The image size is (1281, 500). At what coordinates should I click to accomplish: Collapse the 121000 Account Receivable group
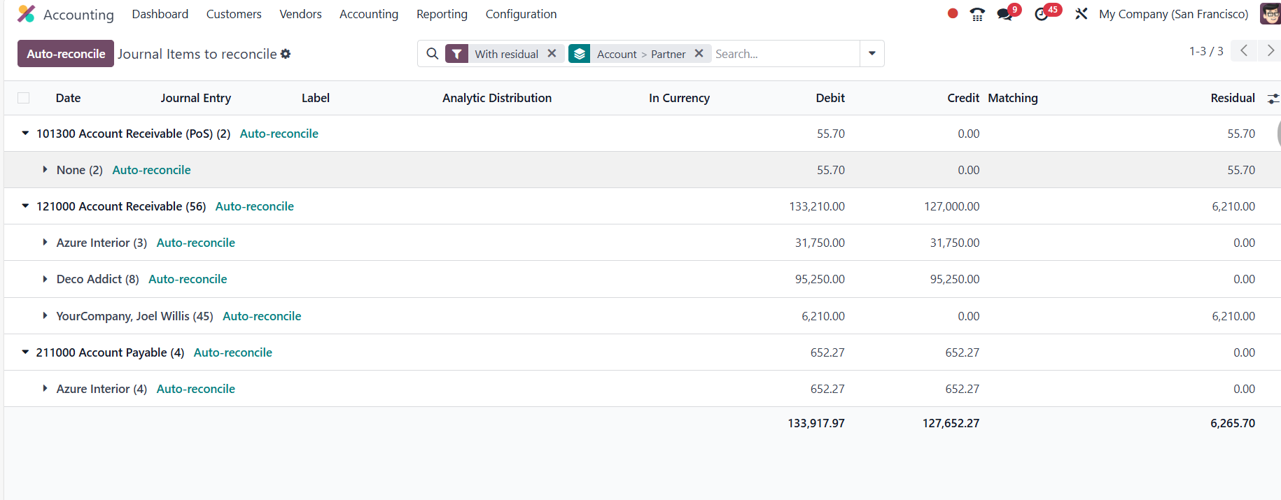tap(25, 206)
